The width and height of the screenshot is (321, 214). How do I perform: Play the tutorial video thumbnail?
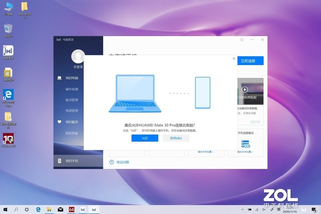pos(245,90)
